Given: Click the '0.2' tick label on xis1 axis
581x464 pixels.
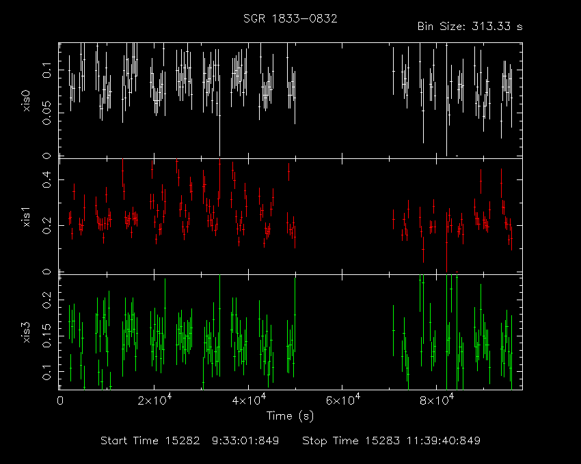Looking at the screenshot, I should click(x=46, y=225).
